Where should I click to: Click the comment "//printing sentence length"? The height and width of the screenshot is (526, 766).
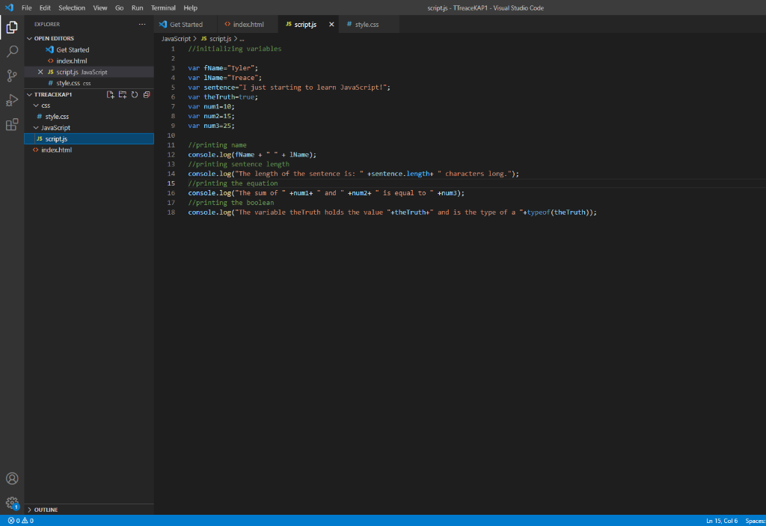click(x=239, y=165)
